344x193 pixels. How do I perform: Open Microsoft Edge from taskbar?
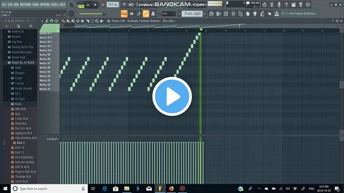tap(105, 189)
